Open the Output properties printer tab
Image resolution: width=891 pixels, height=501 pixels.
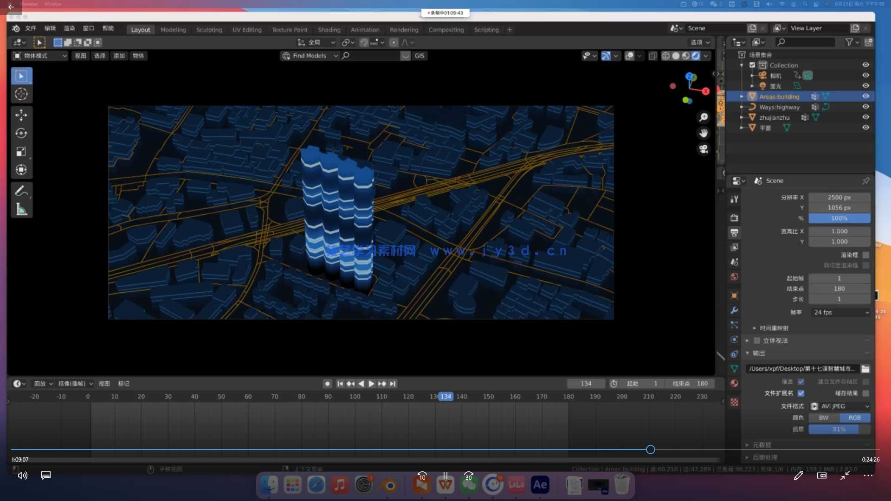pyautogui.click(x=734, y=232)
